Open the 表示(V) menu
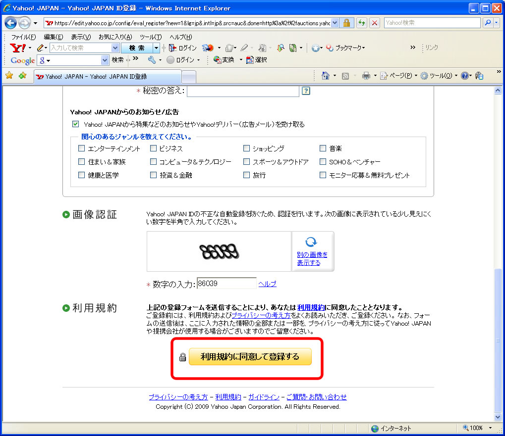This screenshot has height=436, width=505. coord(81,37)
